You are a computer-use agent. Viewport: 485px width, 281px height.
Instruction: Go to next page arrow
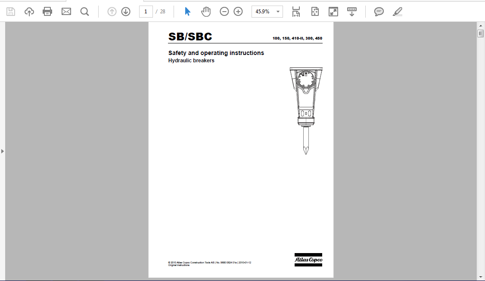(x=126, y=12)
